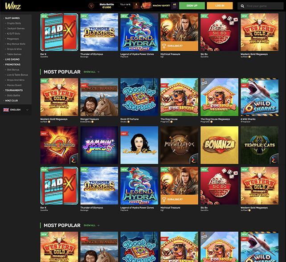
Task: Launch the Bonanza game
Action: [220, 145]
